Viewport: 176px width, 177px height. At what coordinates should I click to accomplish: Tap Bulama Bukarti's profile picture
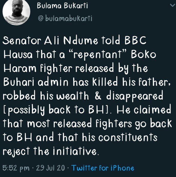click(x=16, y=12)
